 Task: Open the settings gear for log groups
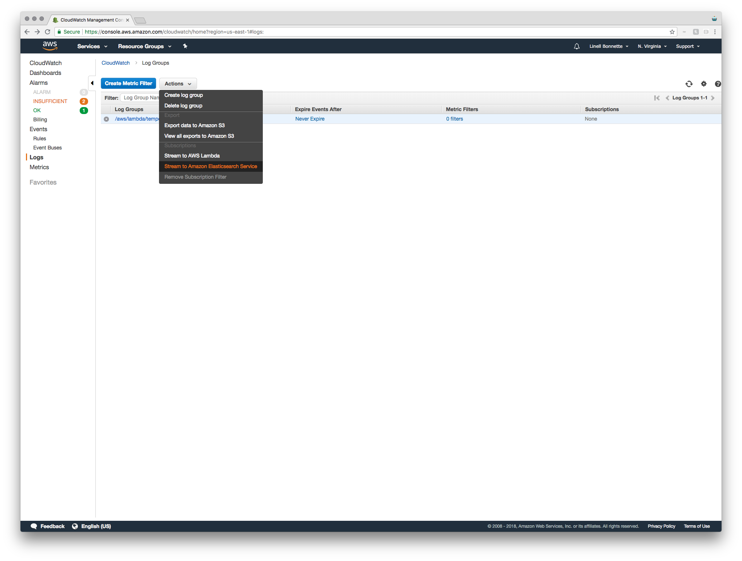[704, 84]
